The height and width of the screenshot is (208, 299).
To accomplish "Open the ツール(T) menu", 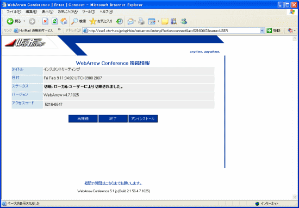I will pos(89,12).
